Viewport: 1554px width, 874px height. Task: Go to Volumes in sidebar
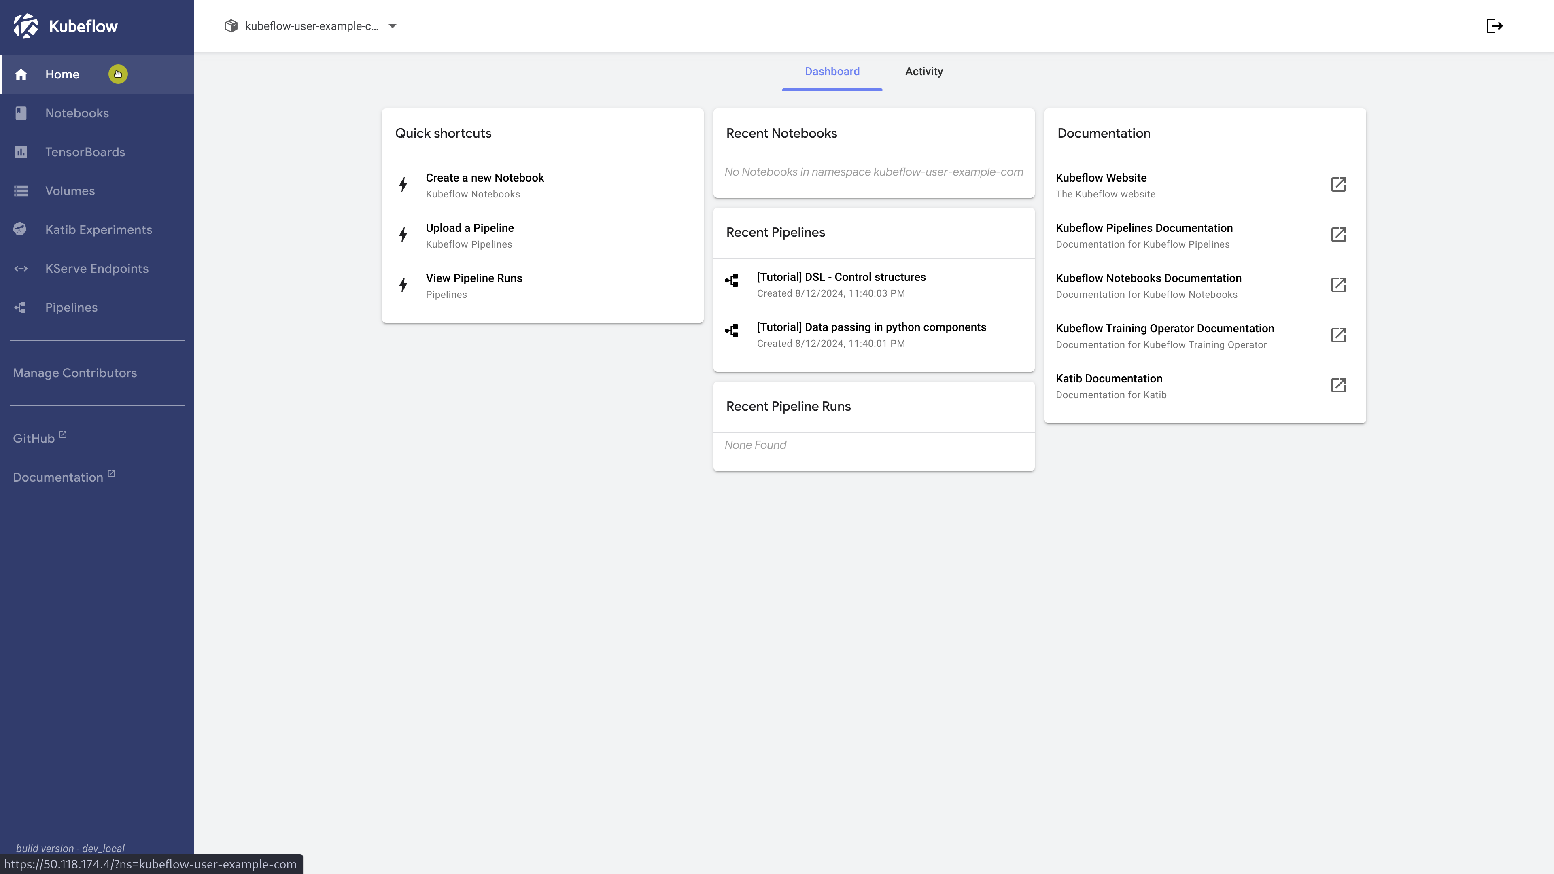pos(69,191)
